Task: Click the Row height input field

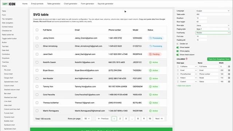Action: [201, 22]
